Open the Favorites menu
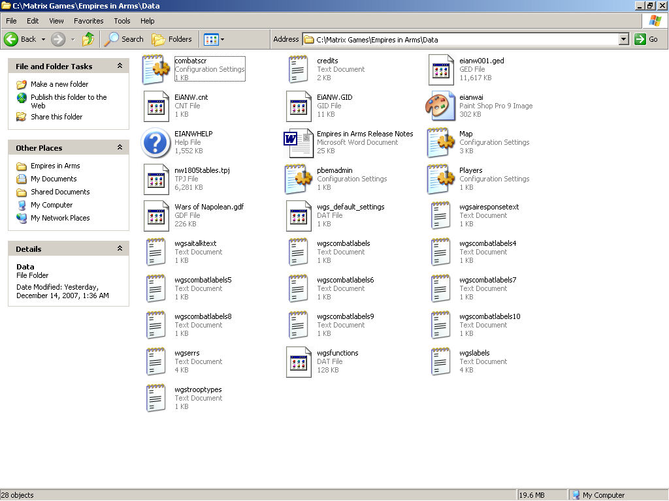Image resolution: width=669 pixels, height=501 pixels. [x=89, y=21]
